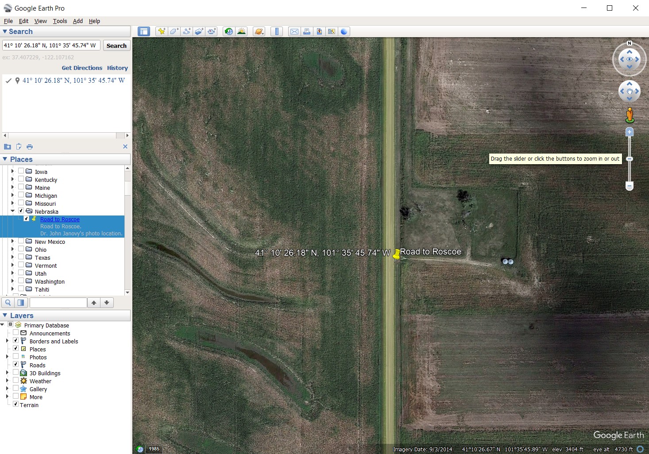649x454 pixels.
Task: Expand the Borders and Labels layer
Action: coord(7,341)
